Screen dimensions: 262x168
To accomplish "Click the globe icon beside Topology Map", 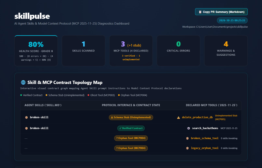I will (x=23, y=82).
